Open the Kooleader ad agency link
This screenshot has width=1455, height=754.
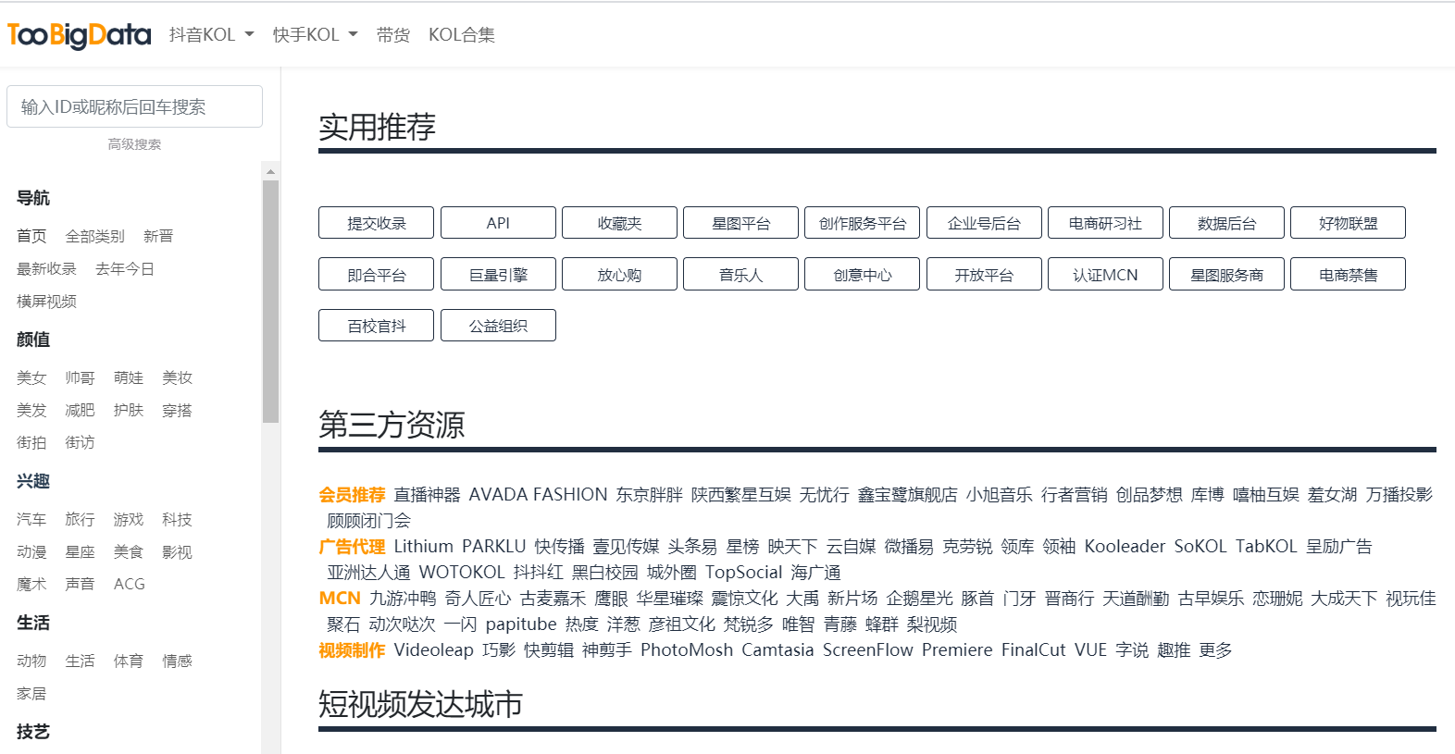[x=1125, y=546]
